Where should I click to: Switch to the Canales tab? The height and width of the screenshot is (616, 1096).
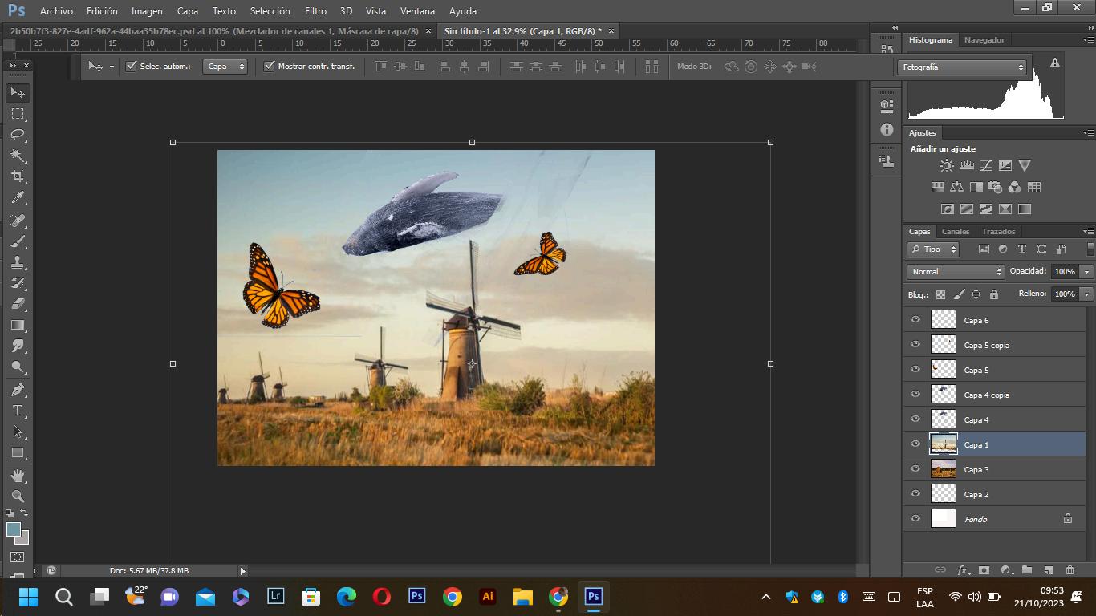[956, 232]
